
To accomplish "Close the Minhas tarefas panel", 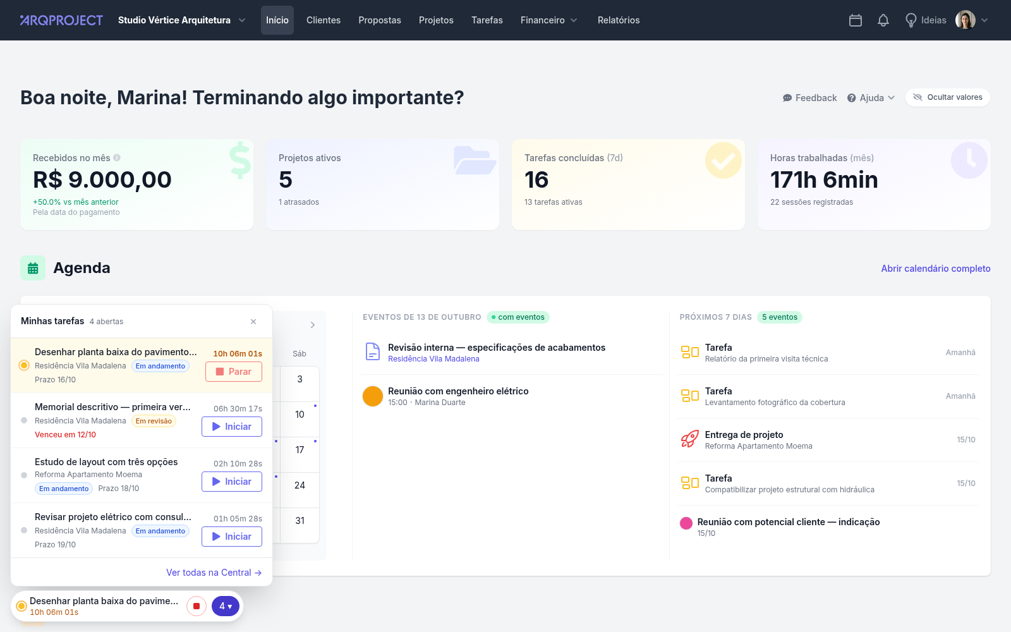I will pyautogui.click(x=253, y=322).
